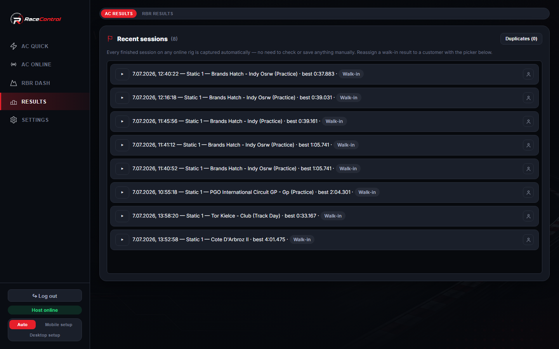Expand the 11:40:52 session row

[122, 169]
